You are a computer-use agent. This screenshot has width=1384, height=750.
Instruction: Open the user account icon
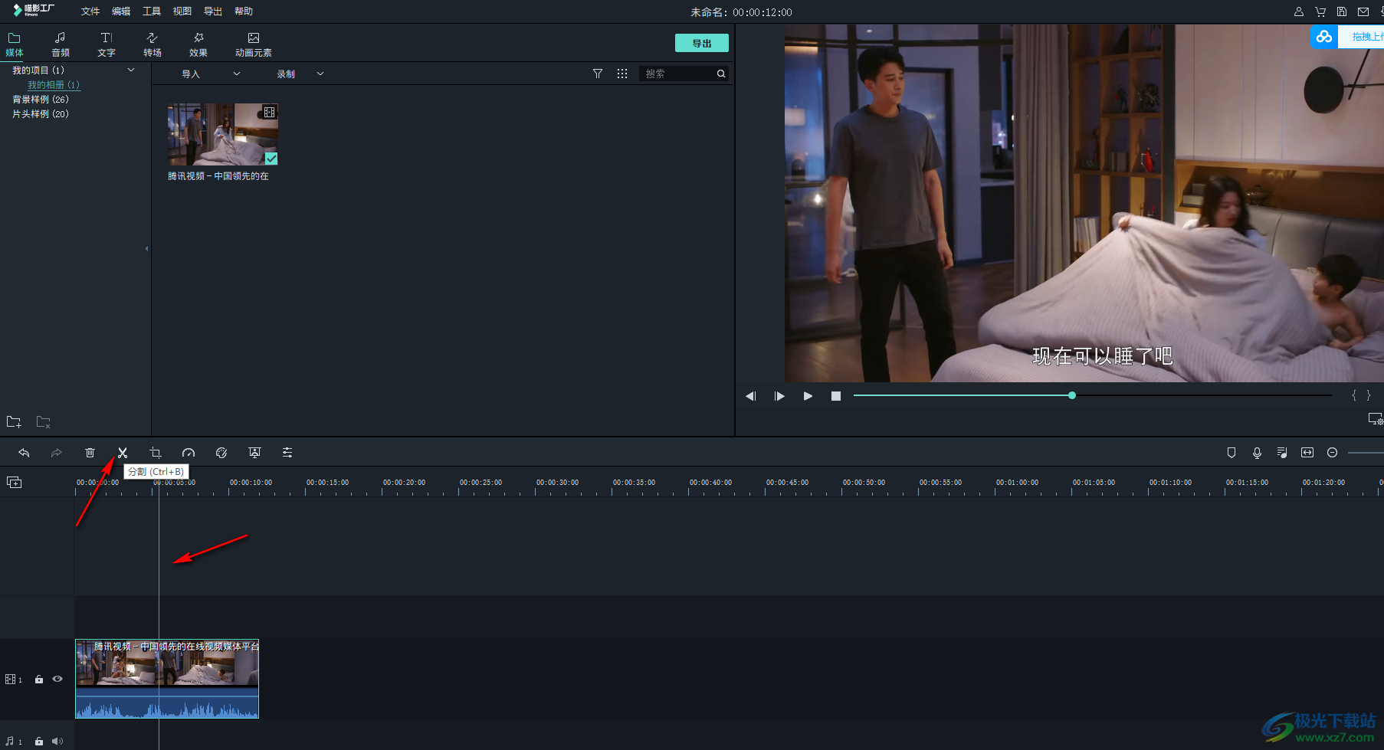tap(1299, 11)
